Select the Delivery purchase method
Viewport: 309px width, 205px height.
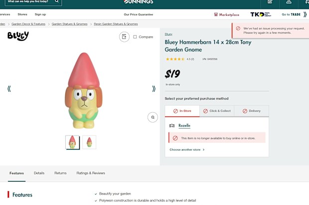pos(252,111)
